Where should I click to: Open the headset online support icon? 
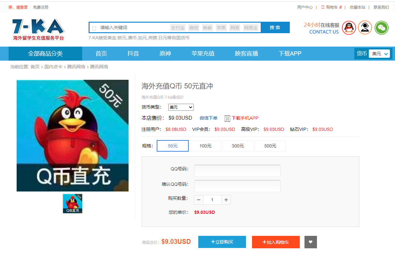365,28
